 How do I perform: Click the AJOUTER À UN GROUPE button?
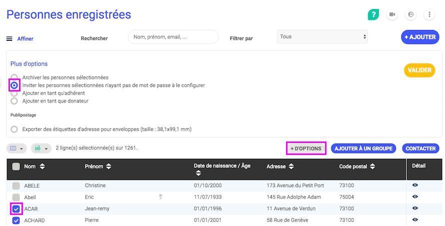click(363, 148)
